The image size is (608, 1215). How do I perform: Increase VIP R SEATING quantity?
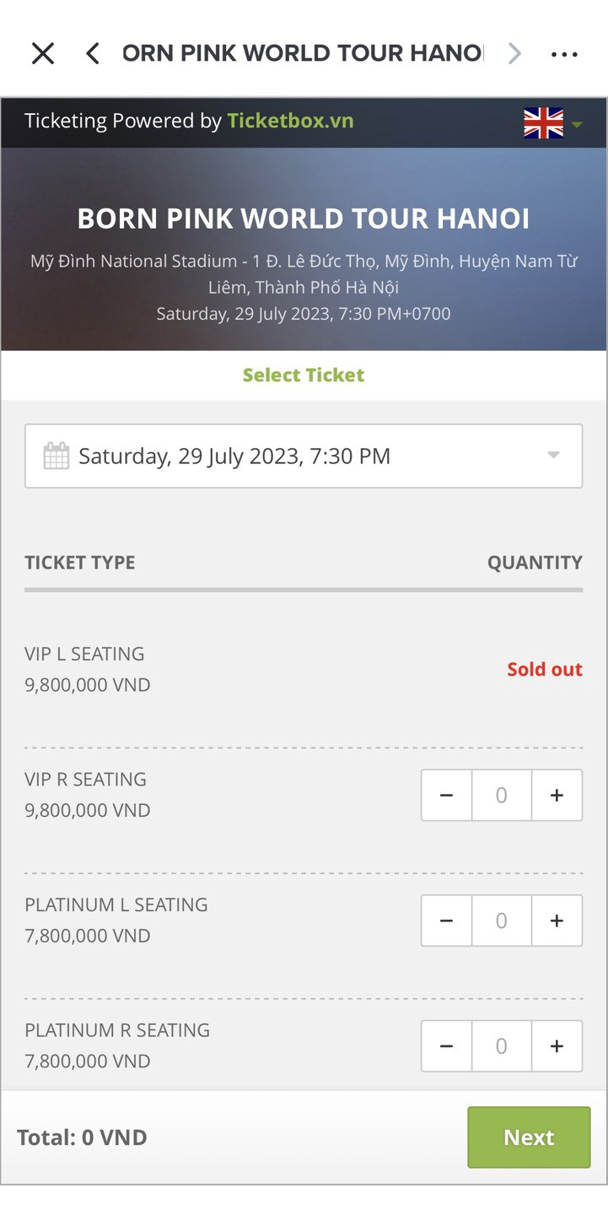pyautogui.click(x=557, y=796)
